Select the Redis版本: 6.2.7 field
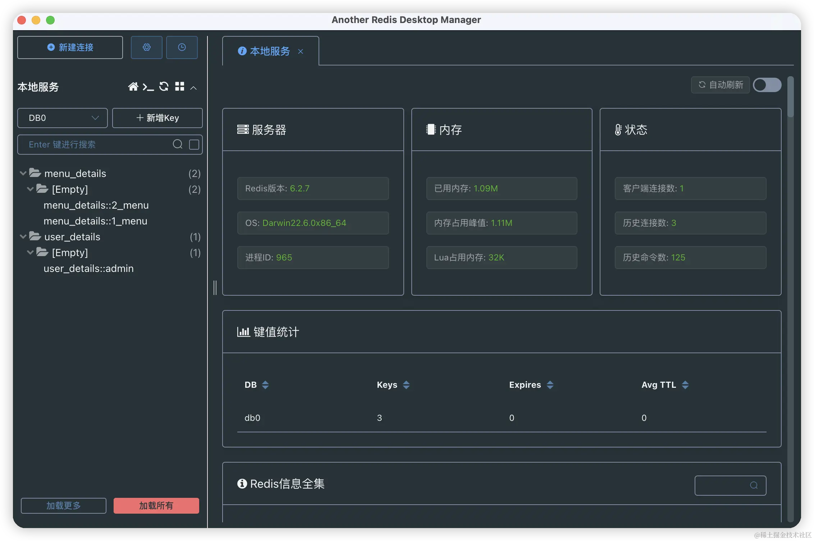The image size is (814, 541). click(x=313, y=188)
